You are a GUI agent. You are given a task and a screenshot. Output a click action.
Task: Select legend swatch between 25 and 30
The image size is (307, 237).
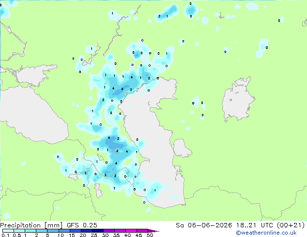click(x=98, y=231)
